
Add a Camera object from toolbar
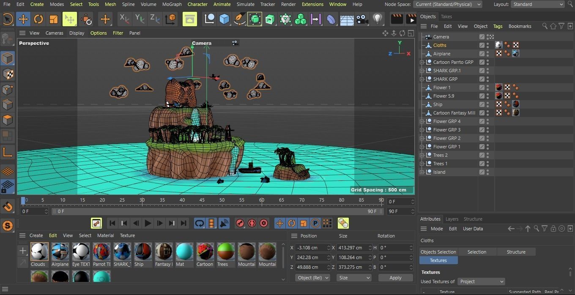[x=361, y=19]
